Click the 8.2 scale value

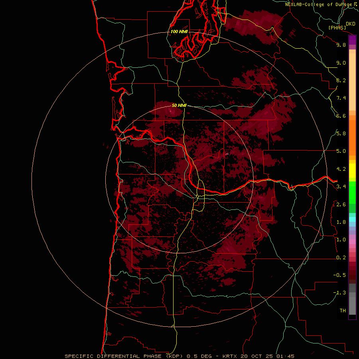coord(341,80)
